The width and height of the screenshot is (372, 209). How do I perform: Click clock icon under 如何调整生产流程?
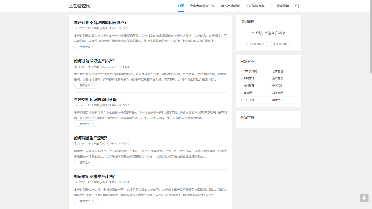[89, 143]
